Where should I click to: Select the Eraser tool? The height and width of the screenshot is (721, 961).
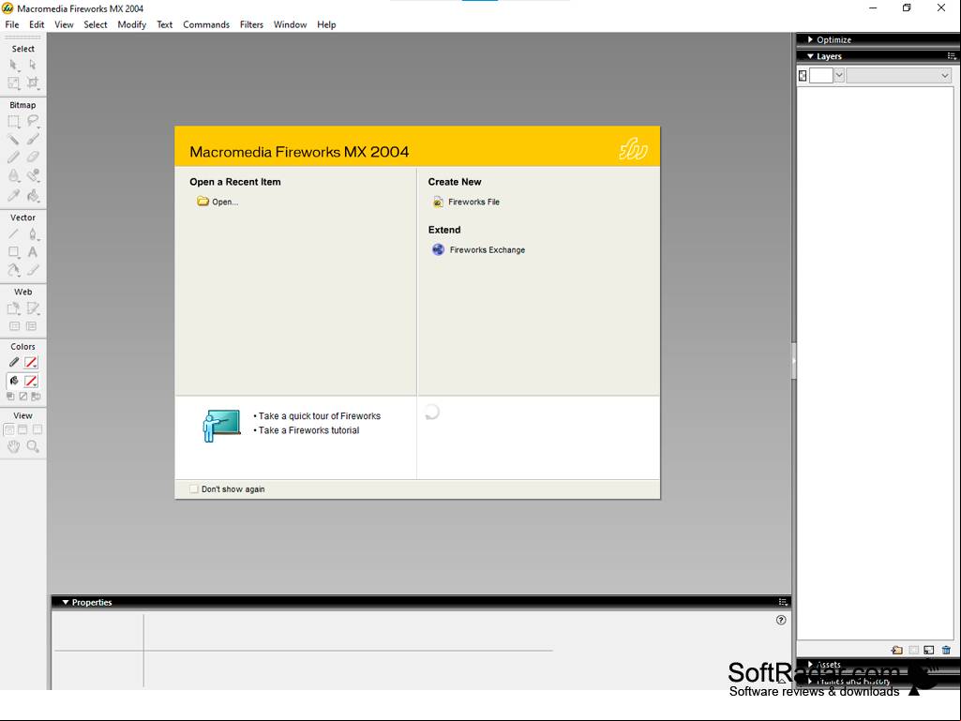(x=33, y=158)
